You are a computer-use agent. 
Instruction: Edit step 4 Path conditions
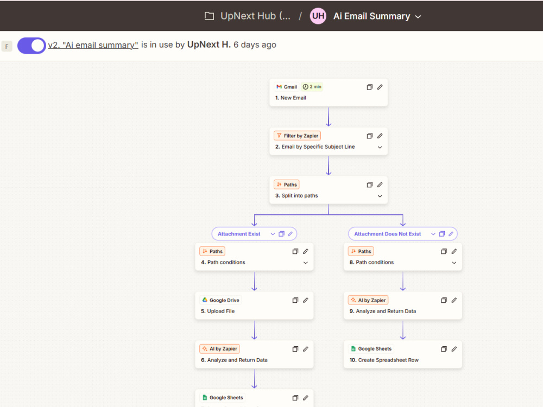(x=305, y=252)
